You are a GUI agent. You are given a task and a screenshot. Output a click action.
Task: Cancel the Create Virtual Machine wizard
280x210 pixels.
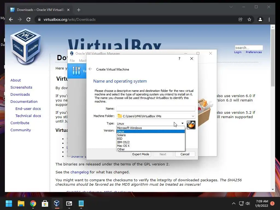pyautogui.click(x=185, y=154)
